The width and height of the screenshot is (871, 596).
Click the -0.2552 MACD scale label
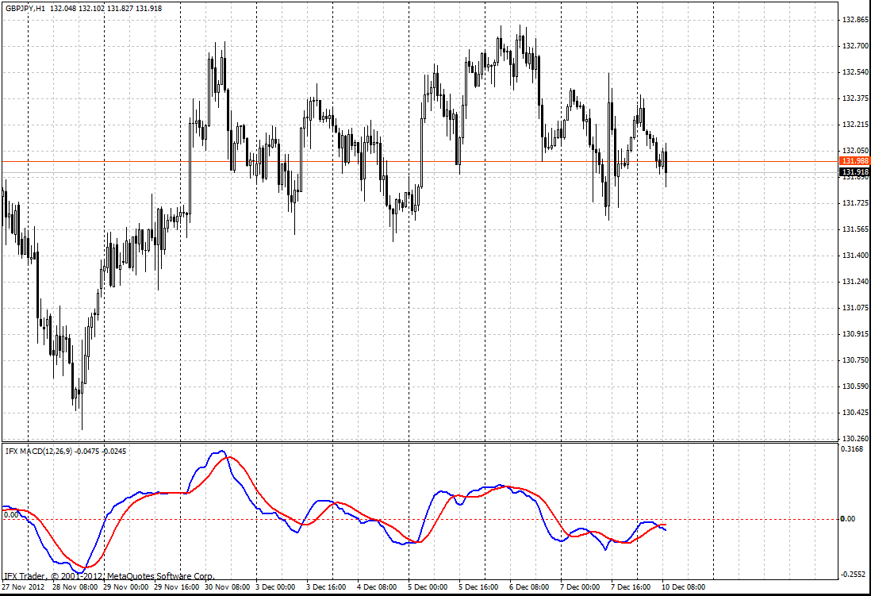click(x=854, y=575)
